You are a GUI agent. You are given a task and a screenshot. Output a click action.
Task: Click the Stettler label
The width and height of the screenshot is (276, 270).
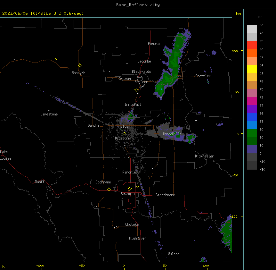[203, 76]
